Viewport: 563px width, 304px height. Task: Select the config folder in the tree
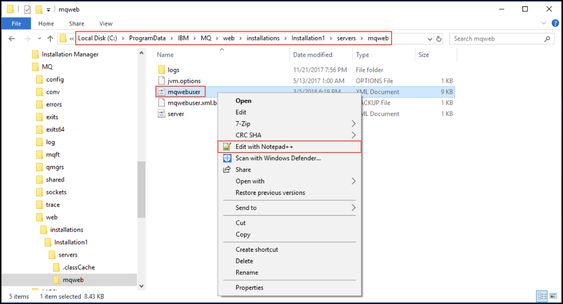55,80
